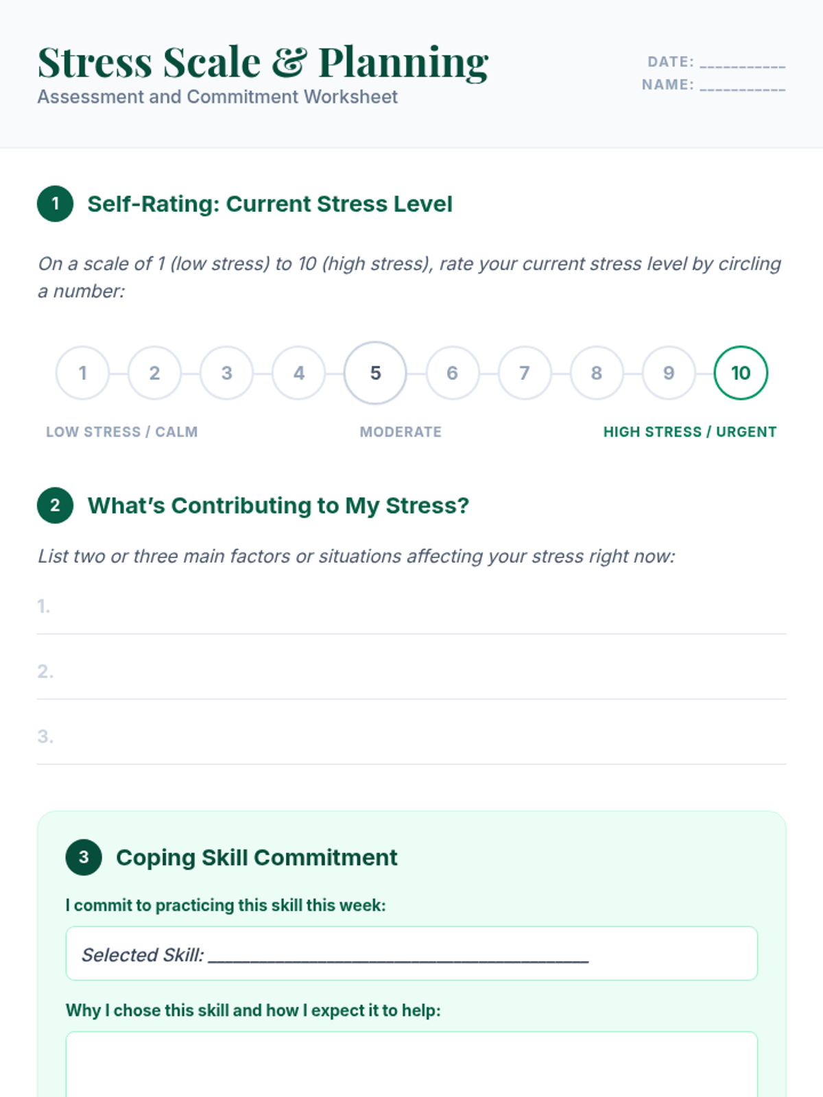Pick stress level 7 circle

click(525, 373)
